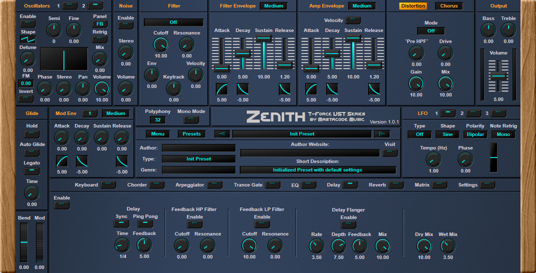Open the LFO Shape Sine dropdown
The image size is (536, 273).
pyautogui.click(x=448, y=134)
